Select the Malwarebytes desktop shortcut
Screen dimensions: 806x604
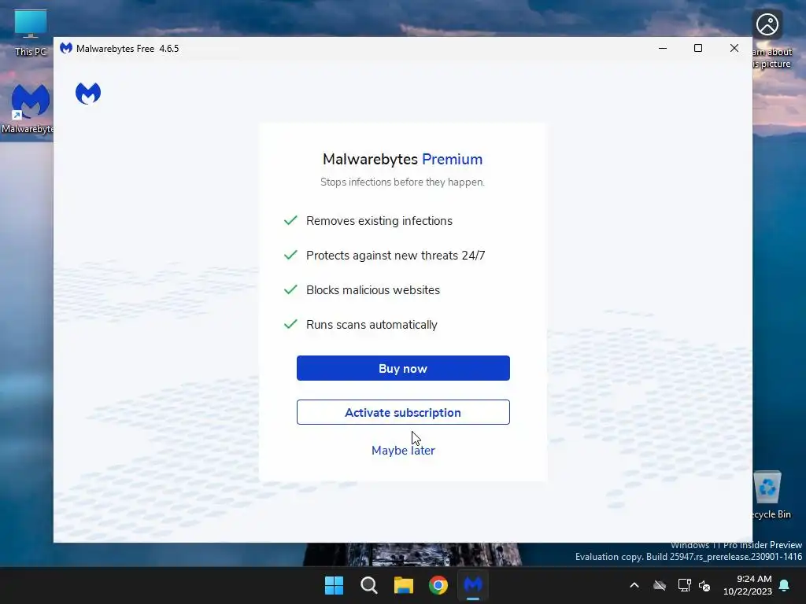tap(28, 109)
